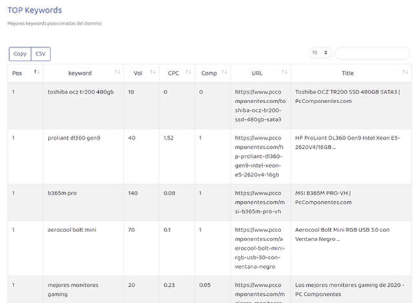Click the Vol column header label
The height and width of the screenshot is (303, 420).
coord(138,73)
